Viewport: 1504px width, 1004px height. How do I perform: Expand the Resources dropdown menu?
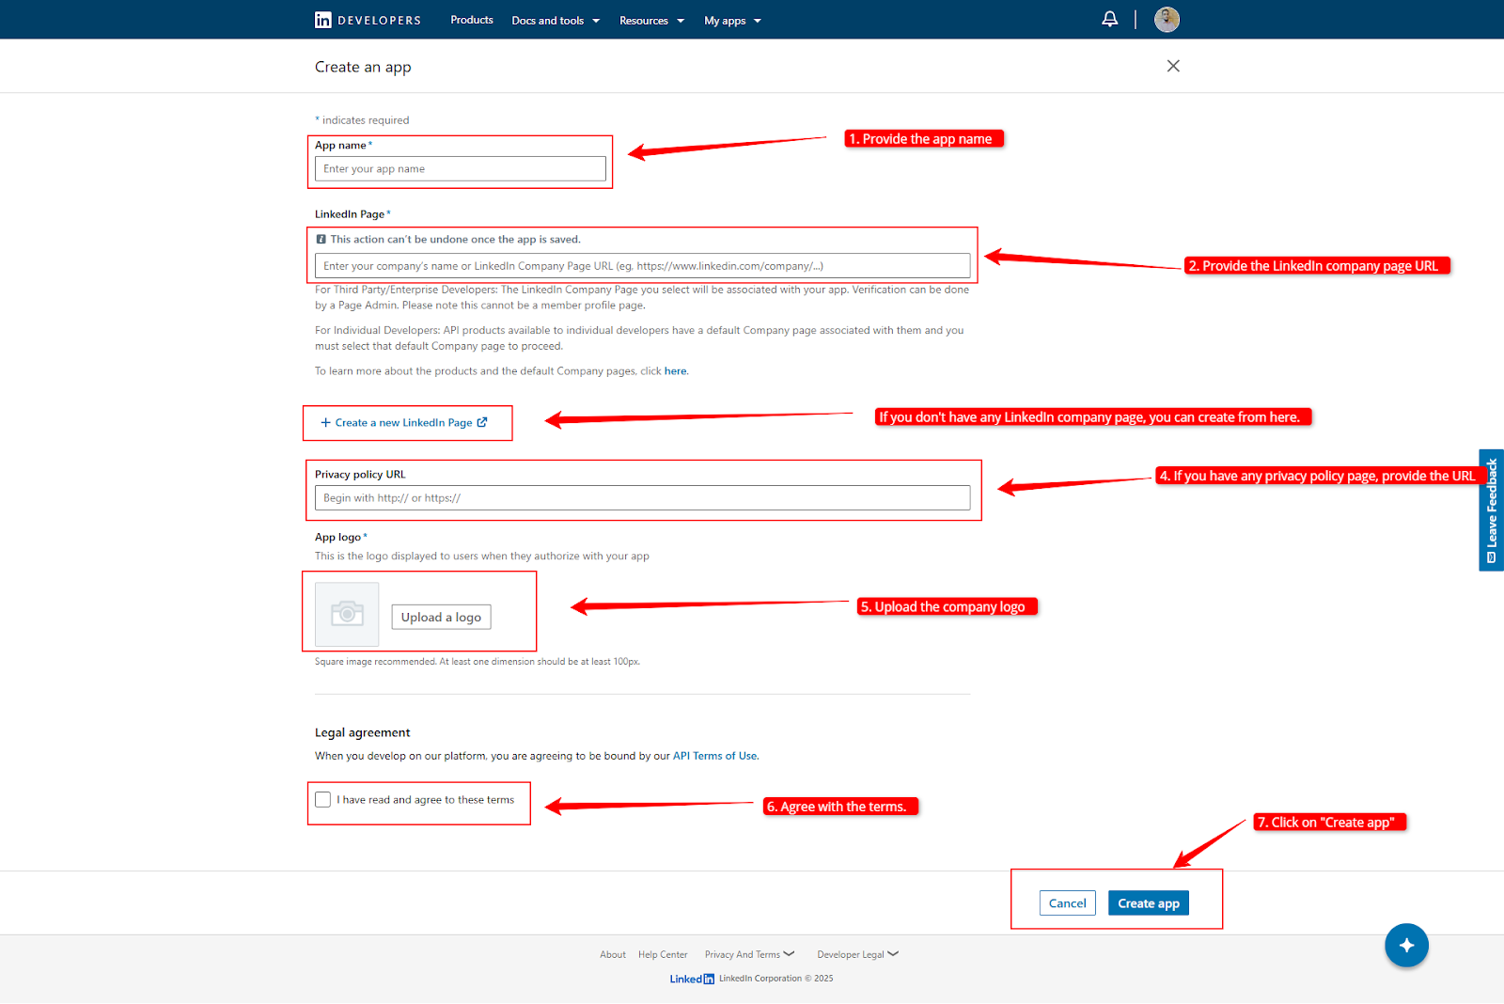652,21
